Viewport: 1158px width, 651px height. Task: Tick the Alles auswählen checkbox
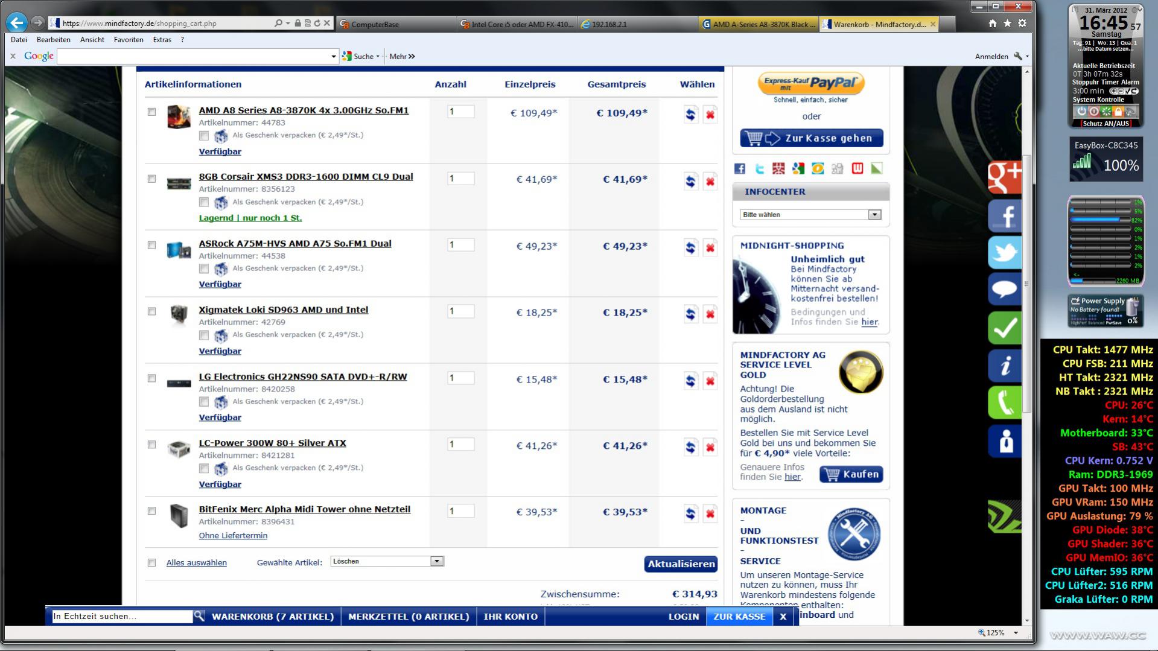click(x=151, y=563)
